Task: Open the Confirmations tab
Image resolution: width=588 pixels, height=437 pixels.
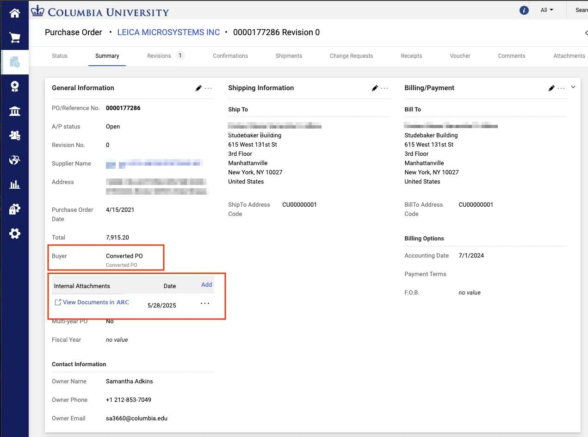Action: pos(230,56)
